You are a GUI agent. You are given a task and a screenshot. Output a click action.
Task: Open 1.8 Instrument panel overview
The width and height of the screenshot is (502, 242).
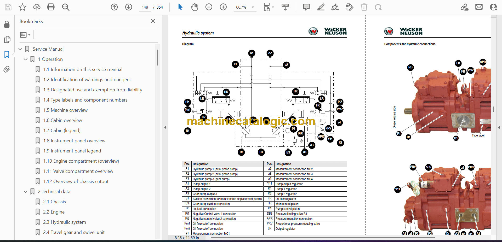point(74,141)
